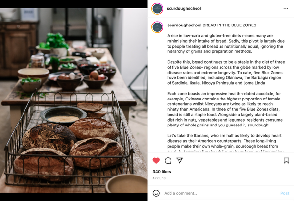This screenshot has width=294, height=201.
Task: Unlike the post with the red heart
Action: (x=156, y=161)
